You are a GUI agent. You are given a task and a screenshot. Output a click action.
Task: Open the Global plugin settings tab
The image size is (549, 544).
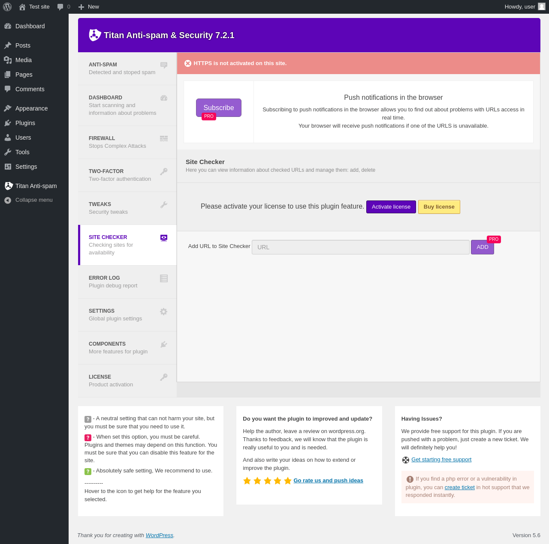click(127, 315)
